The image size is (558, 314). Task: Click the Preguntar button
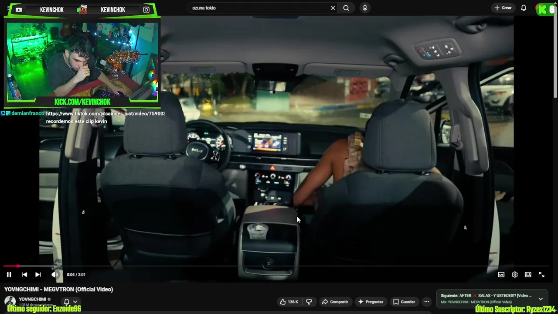coord(371,302)
